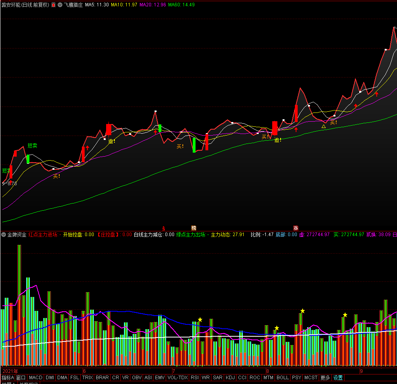Open the 更多 indicators list
397x384 pixels.
tap(325, 378)
